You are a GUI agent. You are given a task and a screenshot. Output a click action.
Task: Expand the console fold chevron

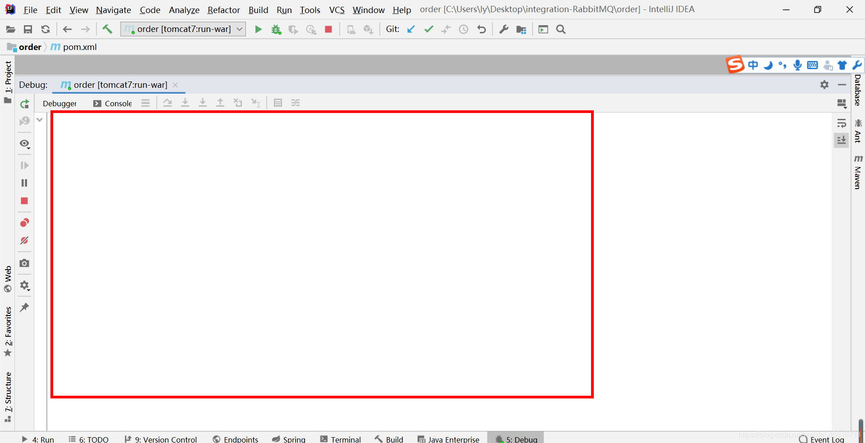click(40, 120)
